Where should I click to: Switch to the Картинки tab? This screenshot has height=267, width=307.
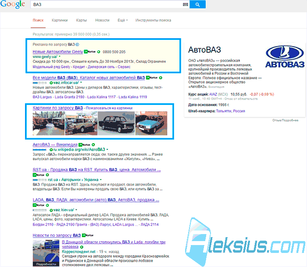pos(60,20)
